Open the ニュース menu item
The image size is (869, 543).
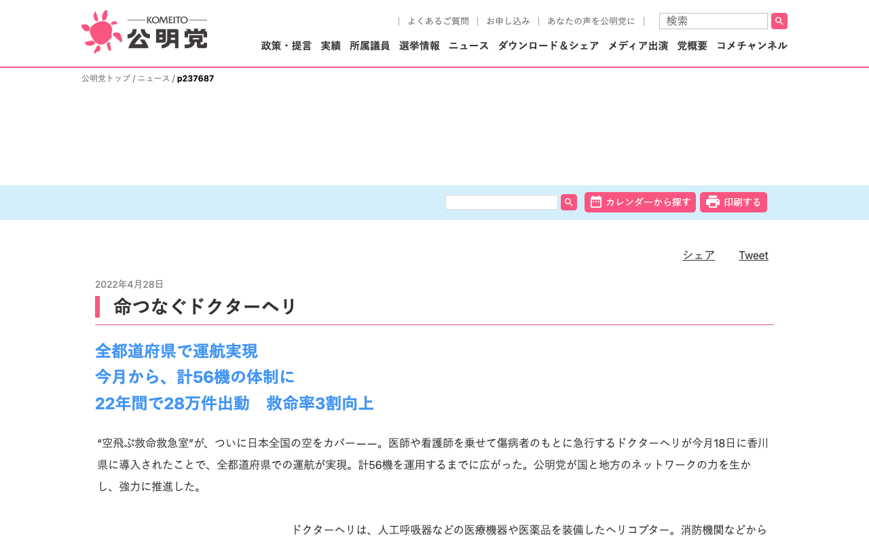coord(468,45)
